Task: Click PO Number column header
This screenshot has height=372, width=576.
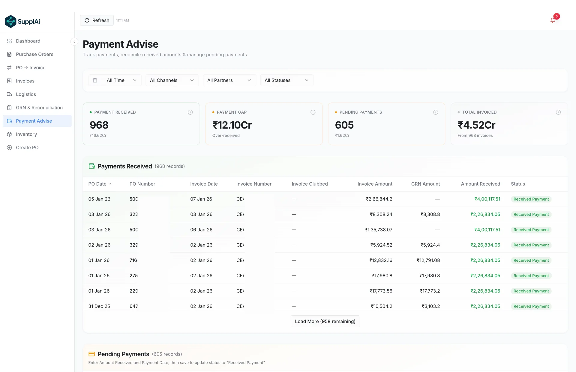Action: tap(142, 184)
